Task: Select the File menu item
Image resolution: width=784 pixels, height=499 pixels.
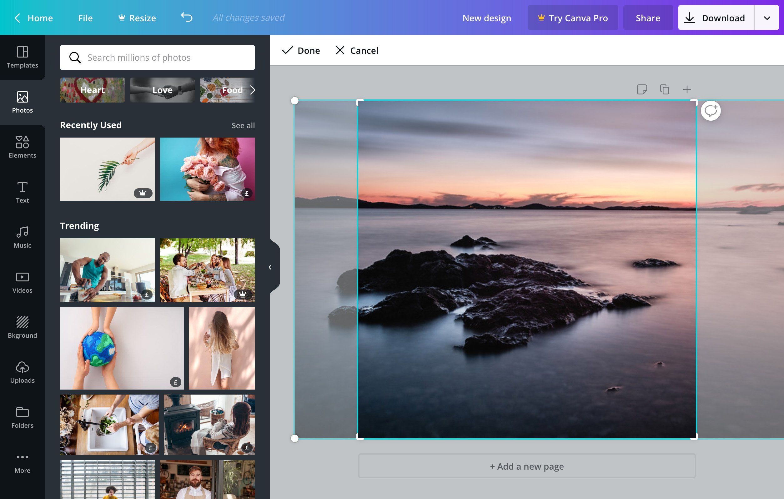Action: tap(85, 17)
